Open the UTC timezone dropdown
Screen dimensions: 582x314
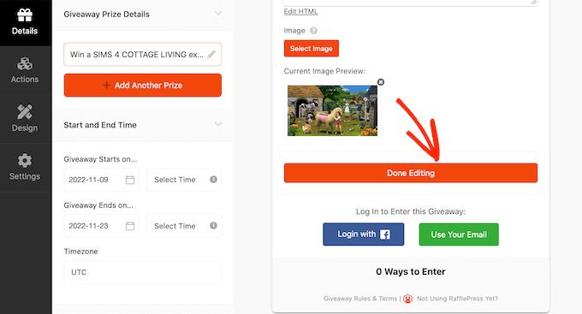pos(143,272)
